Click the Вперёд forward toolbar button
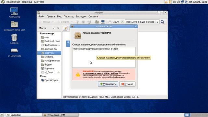208x117 pixels. [64, 22]
